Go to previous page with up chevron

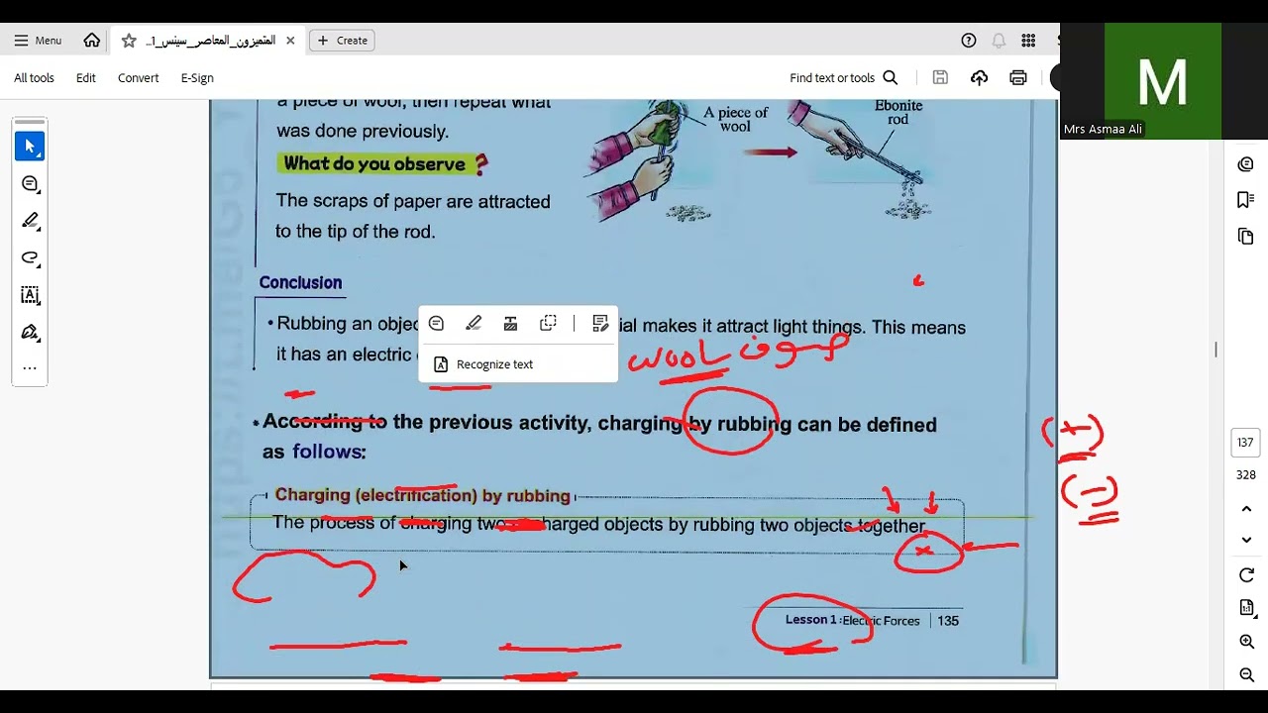[x=1246, y=509]
